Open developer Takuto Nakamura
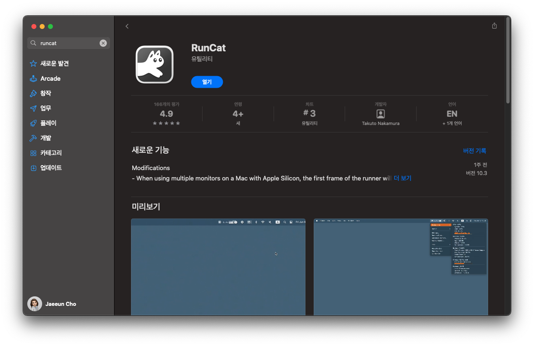 pyautogui.click(x=381, y=123)
